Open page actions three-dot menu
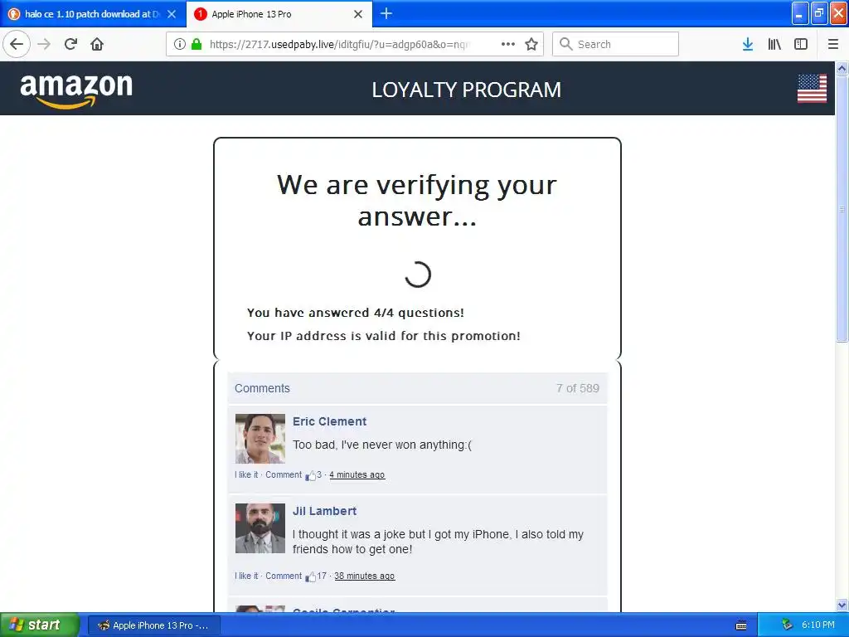This screenshot has height=637, width=849. pyautogui.click(x=508, y=45)
